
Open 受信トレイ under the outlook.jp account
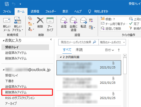(x=12, y=75)
